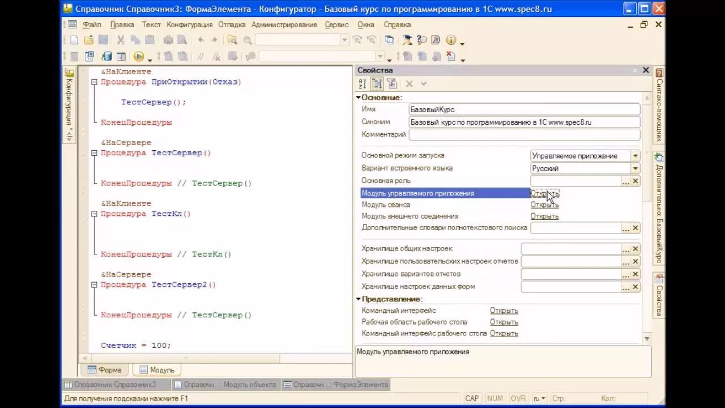Collapse procedure ПриОткрытии fold marker
The height and width of the screenshot is (408, 725).
(x=95, y=82)
